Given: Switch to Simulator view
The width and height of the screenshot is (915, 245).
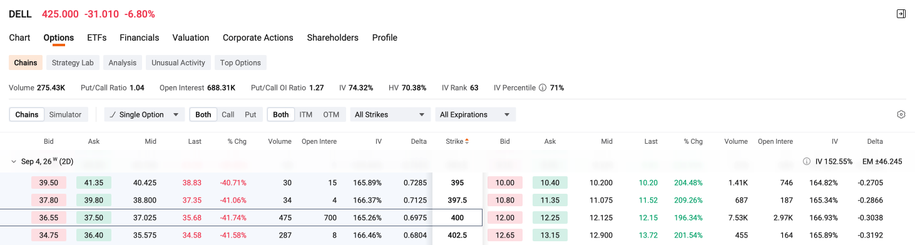Looking at the screenshot, I should [66, 114].
